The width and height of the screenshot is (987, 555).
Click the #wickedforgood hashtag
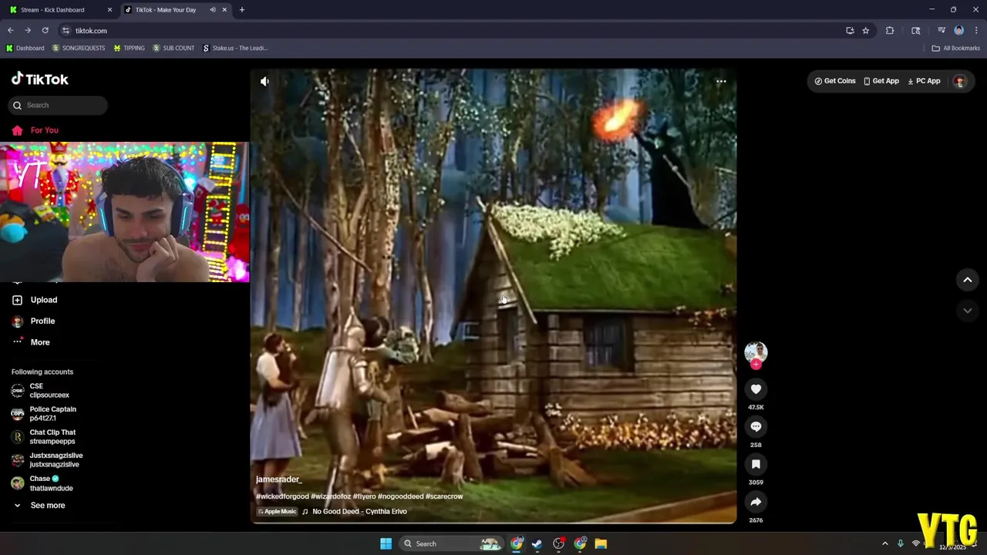(282, 496)
